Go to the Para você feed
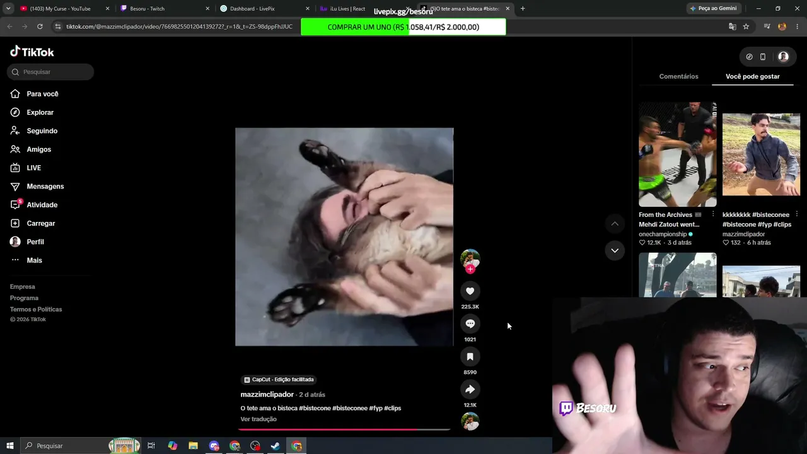Screen dimensions: 807x454 [42, 94]
